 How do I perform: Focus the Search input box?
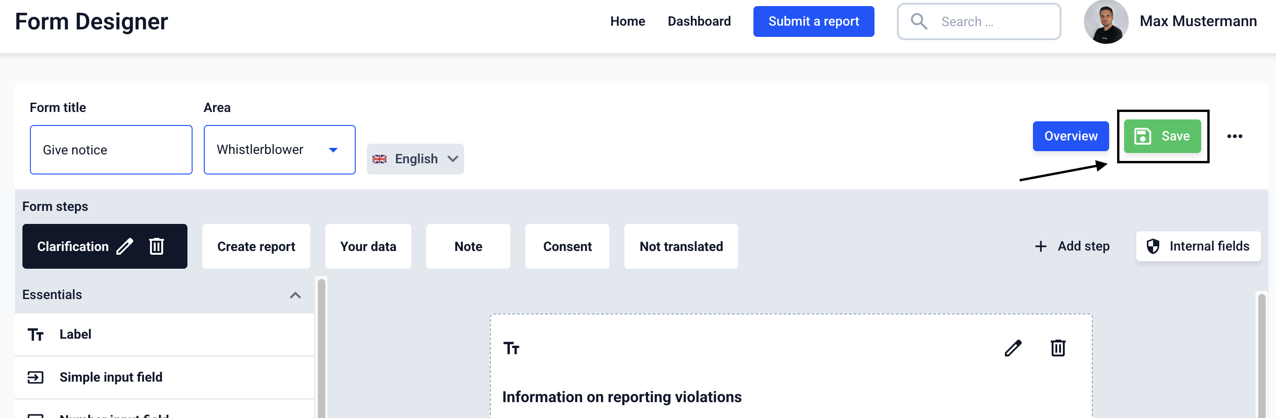point(979,21)
